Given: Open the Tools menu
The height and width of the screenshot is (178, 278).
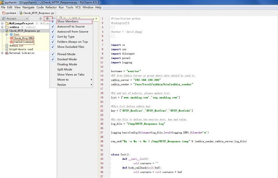Looking at the screenshot, I should click(x=69, y=7).
